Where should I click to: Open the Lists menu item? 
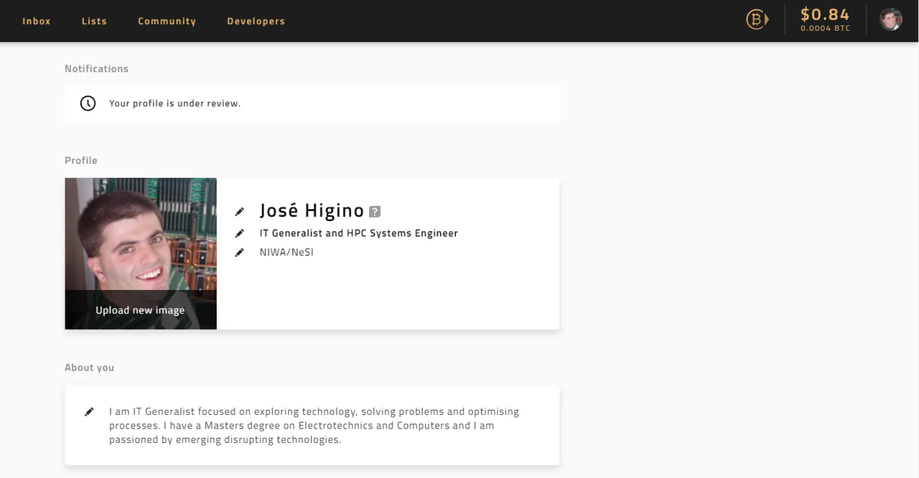click(94, 21)
